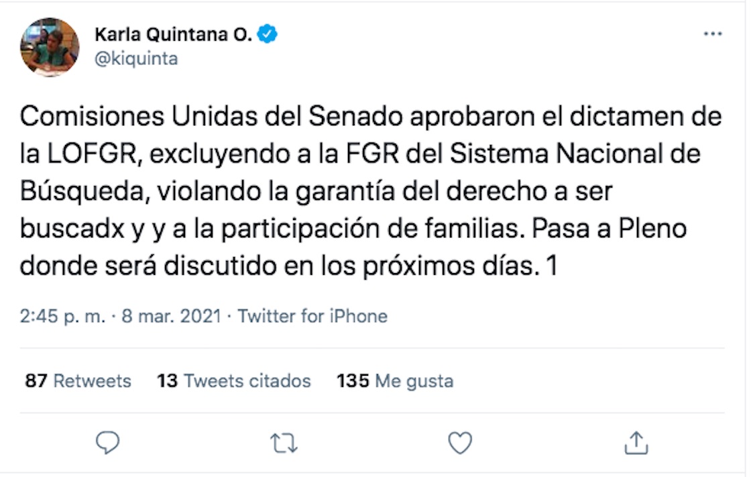Reply to the tweet with the speech bubble icon

click(108, 442)
